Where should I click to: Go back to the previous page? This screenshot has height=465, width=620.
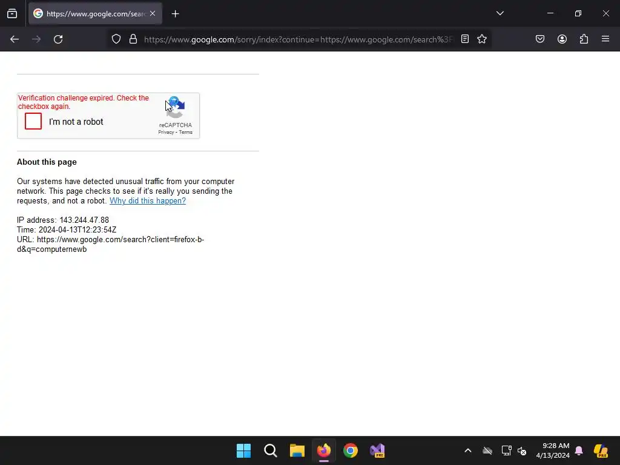coord(15,39)
